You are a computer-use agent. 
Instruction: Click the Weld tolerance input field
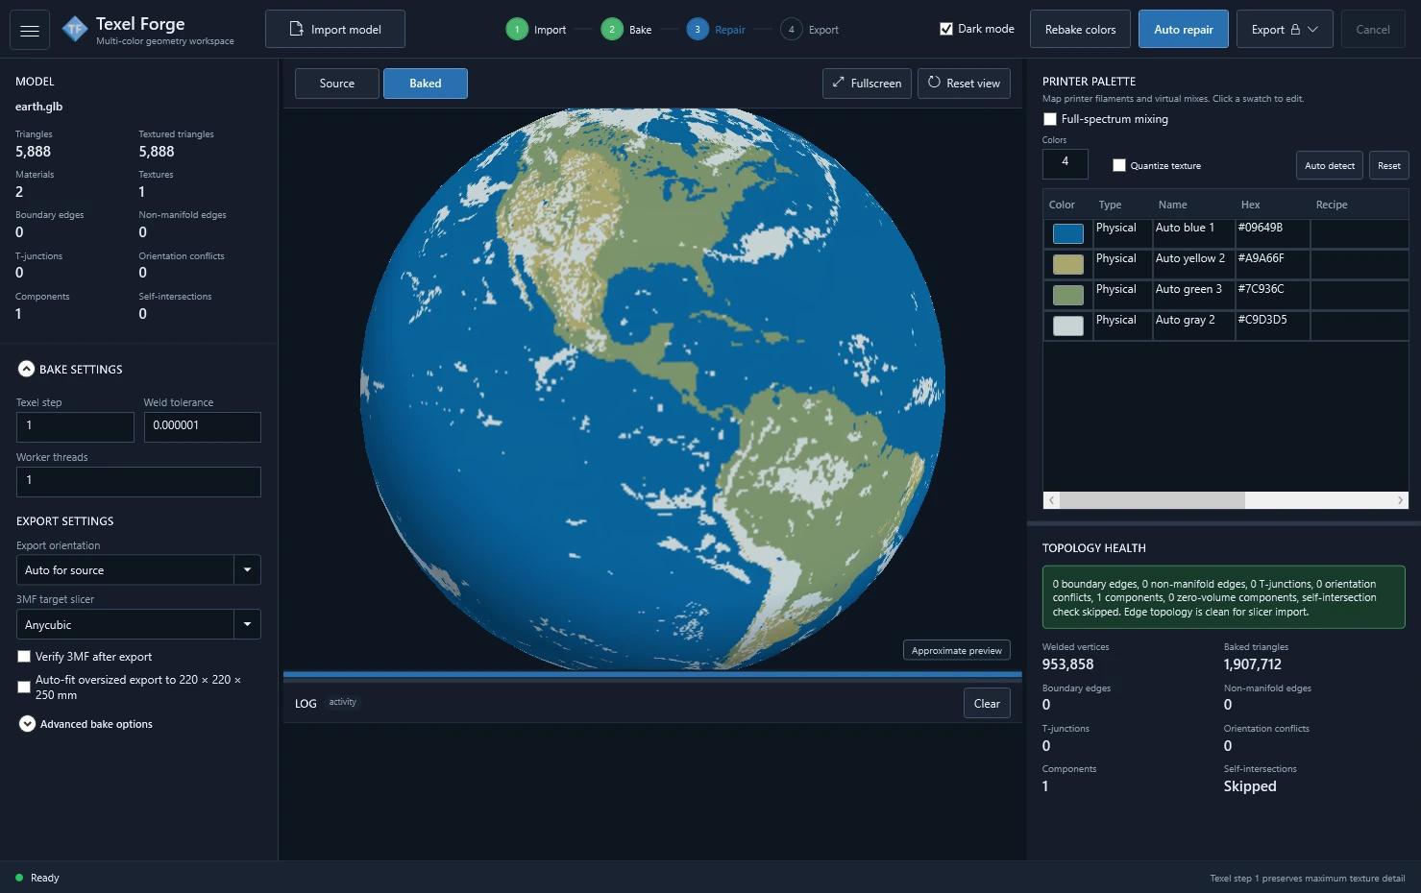pos(203,426)
